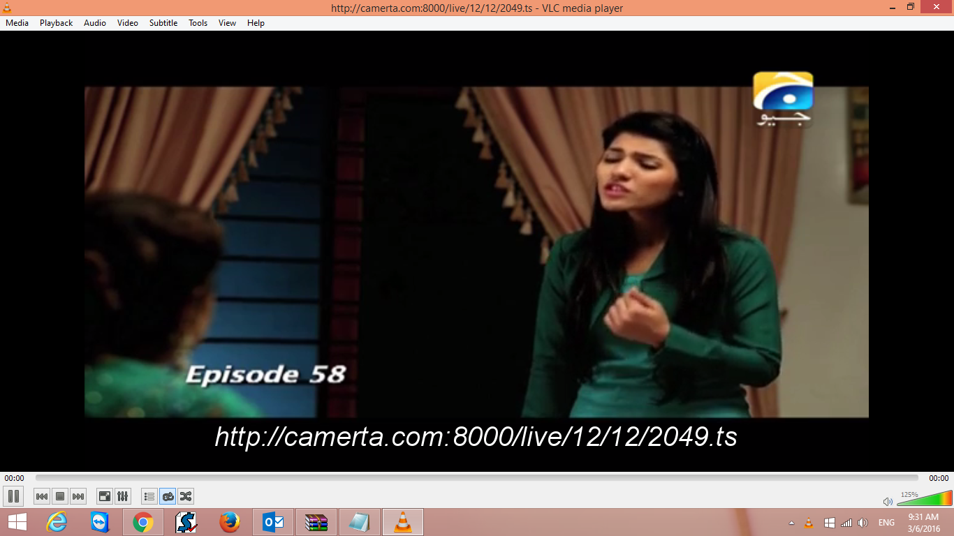Open network signal tray icon

coord(846,523)
